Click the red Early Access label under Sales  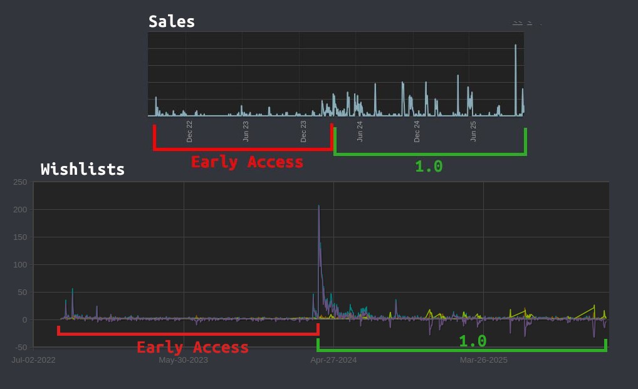(247, 162)
